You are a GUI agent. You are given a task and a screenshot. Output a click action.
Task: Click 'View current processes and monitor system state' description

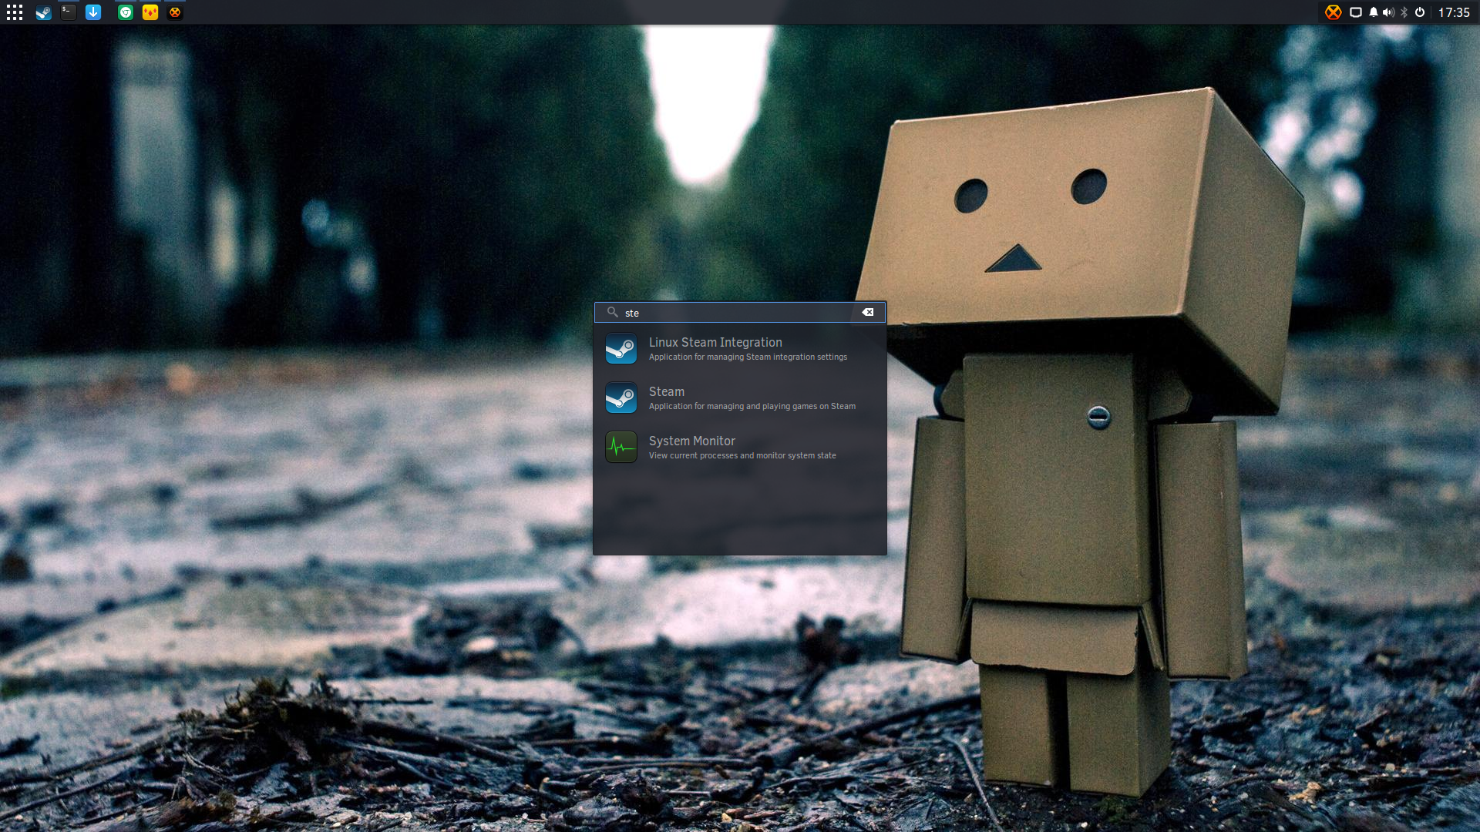(x=742, y=455)
